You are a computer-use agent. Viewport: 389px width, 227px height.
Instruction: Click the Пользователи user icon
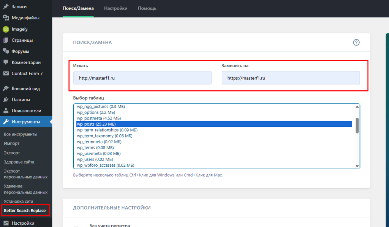tap(6, 111)
